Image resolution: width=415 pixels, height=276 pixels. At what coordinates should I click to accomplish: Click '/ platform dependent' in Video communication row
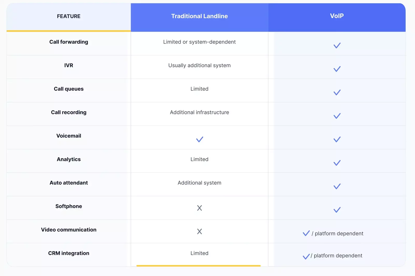(x=337, y=234)
